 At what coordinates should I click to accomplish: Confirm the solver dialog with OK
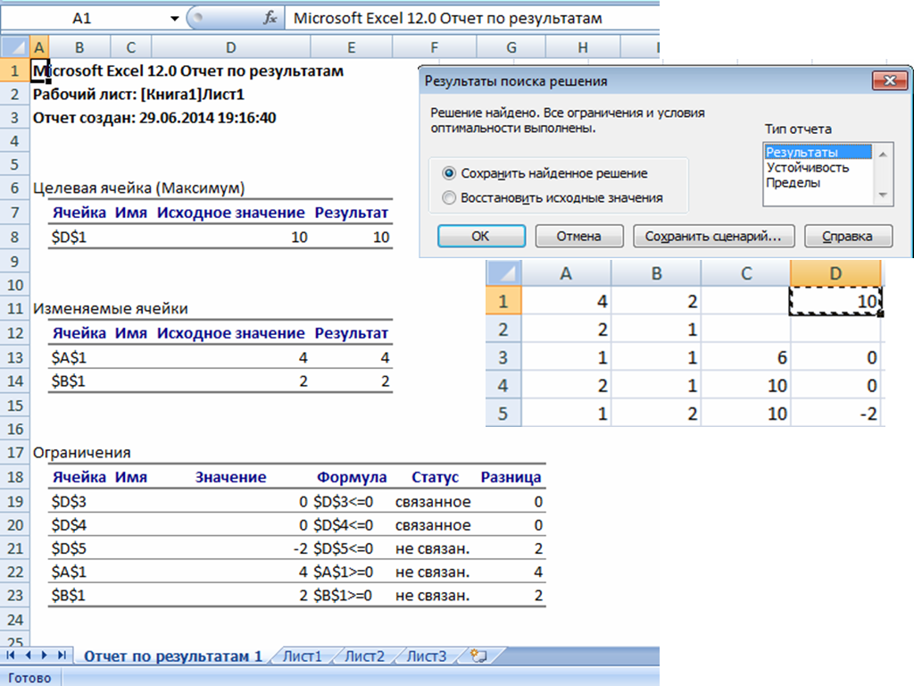(x=481, y=236)
